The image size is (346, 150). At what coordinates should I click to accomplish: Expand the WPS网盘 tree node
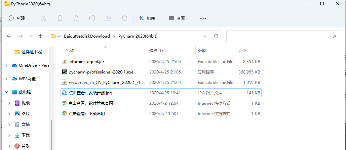pos(7,79)
